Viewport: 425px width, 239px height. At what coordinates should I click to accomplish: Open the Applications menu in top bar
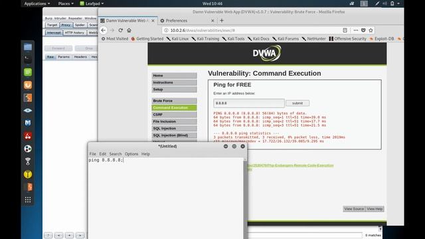(37, 3)
